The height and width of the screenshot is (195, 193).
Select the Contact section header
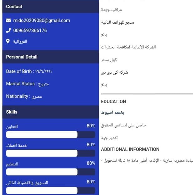14,6
